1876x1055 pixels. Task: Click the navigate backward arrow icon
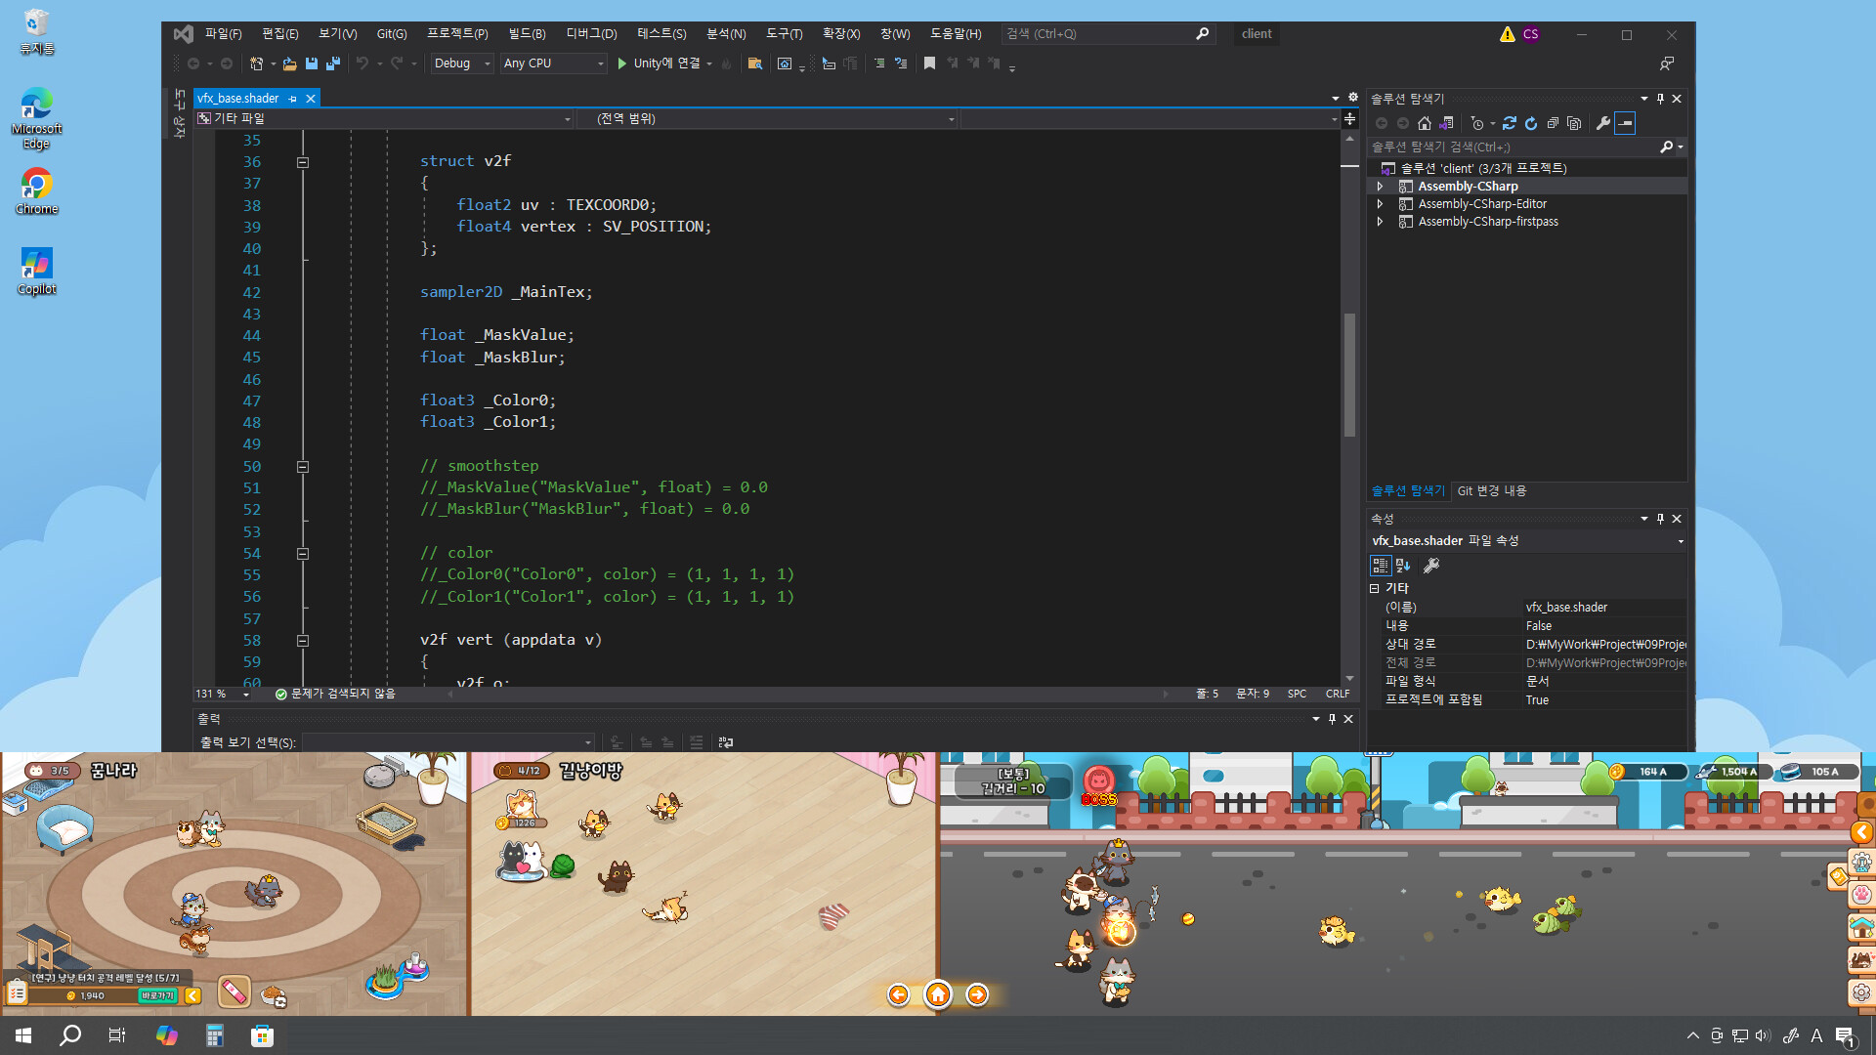[x=193, y=63]
